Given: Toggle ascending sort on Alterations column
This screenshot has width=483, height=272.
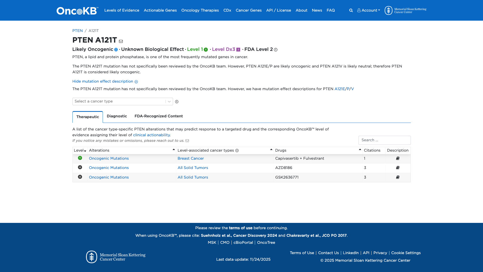Looking at the screenshot, I should (x=174, y=149).
